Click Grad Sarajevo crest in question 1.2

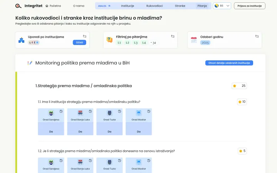tap(51, 162)
